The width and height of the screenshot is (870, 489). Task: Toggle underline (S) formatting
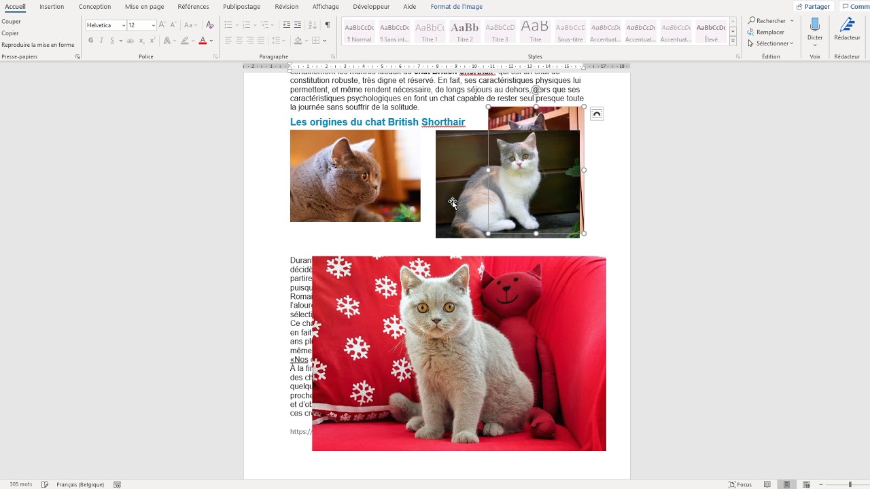(x=112, y=41)
